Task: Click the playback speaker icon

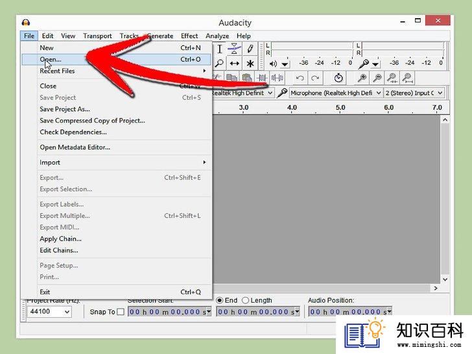Action: click(x=273, y=64)
